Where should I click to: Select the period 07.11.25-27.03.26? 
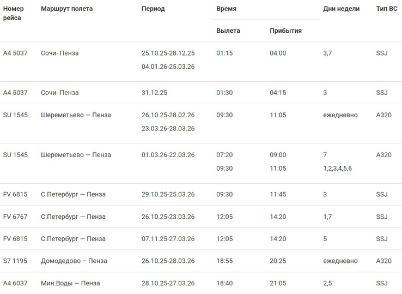coord(168,239)
